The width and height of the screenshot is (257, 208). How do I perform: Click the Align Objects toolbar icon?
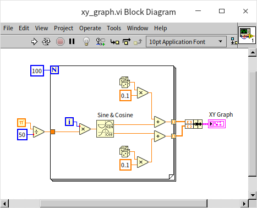234,41
